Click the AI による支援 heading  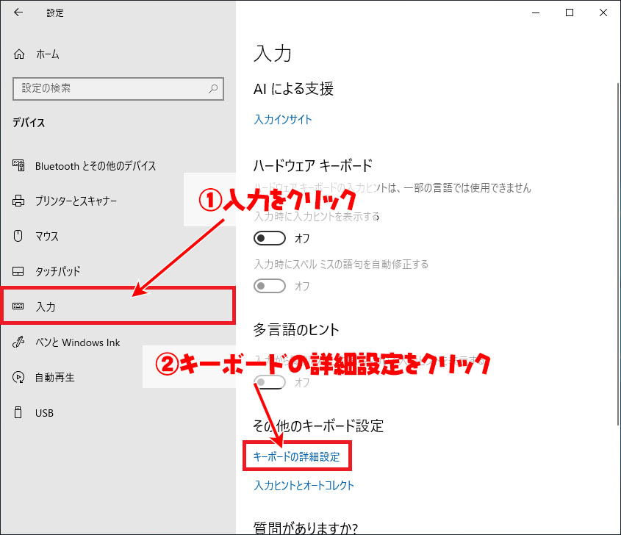coord(293,89)
